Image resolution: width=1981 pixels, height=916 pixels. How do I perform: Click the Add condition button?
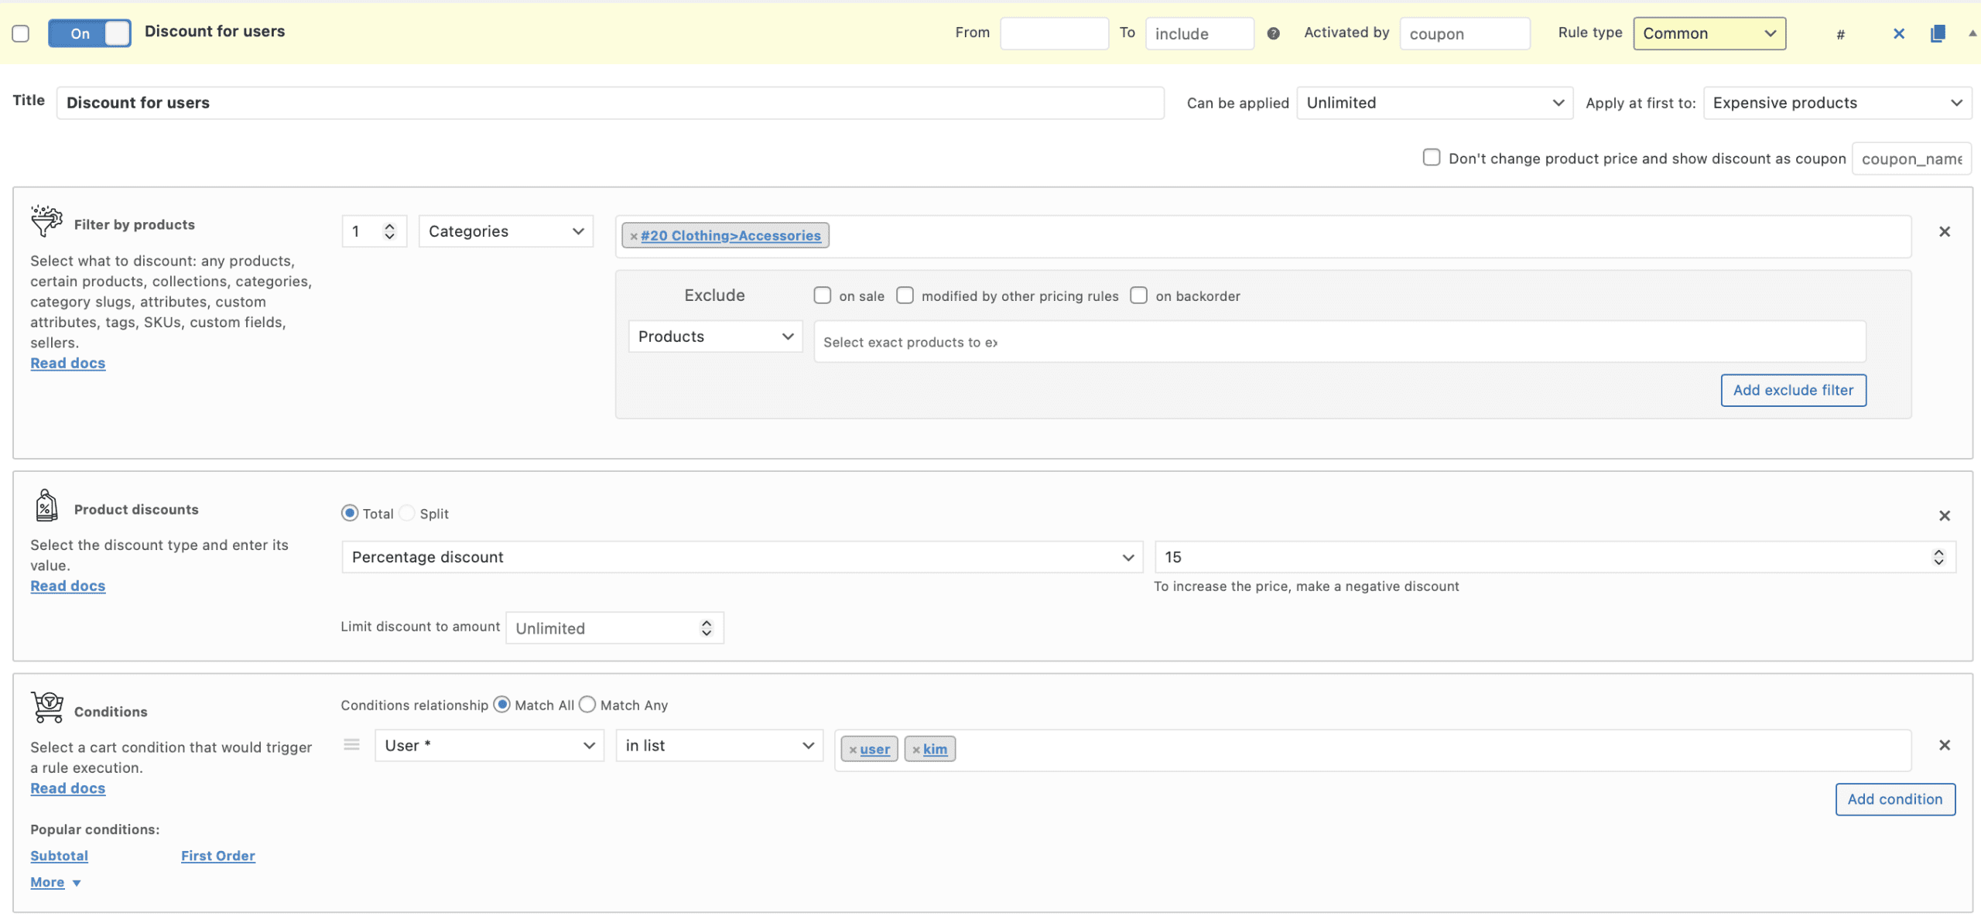click(x=1894, y=799)
